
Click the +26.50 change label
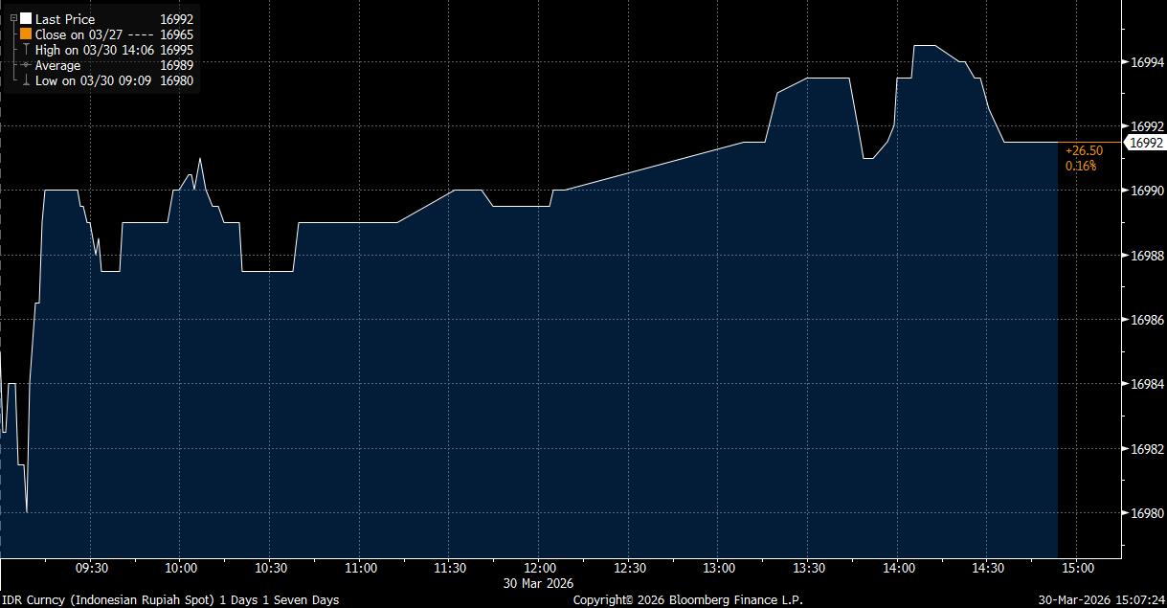(1084, 150)
